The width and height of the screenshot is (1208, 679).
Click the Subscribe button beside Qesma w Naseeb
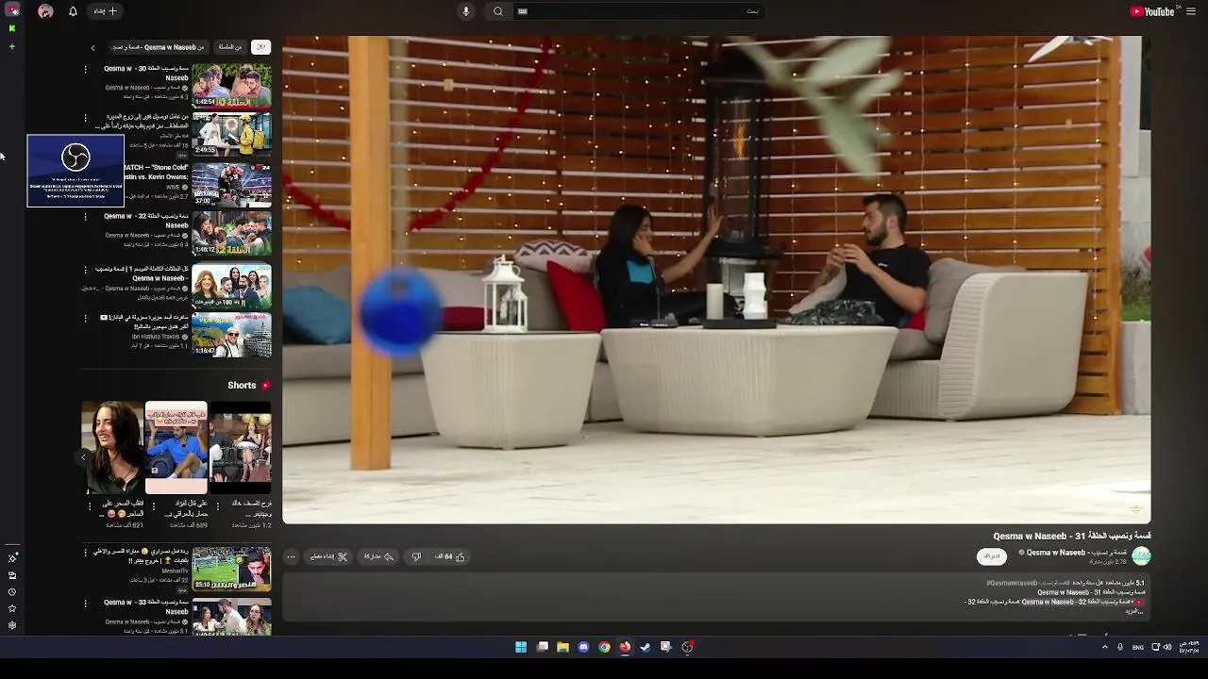click(x=992, y=556)
